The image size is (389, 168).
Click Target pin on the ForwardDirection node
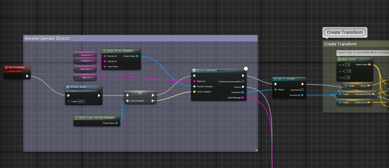340,94
